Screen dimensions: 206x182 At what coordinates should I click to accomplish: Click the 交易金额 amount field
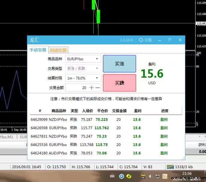click(x=77, y=88)
